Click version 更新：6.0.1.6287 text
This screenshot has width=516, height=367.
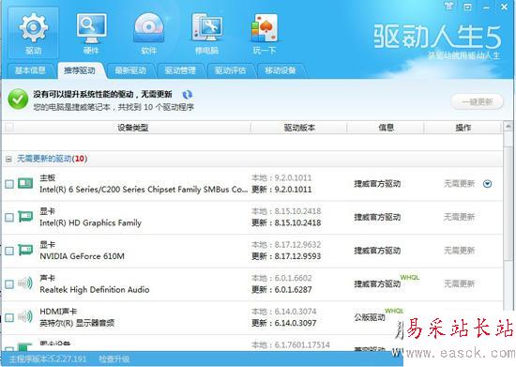[281, 290]
